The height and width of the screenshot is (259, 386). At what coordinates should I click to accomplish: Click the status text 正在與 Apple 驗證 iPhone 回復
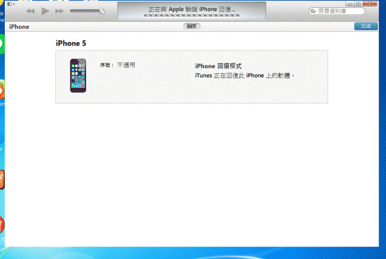point(191,10)
